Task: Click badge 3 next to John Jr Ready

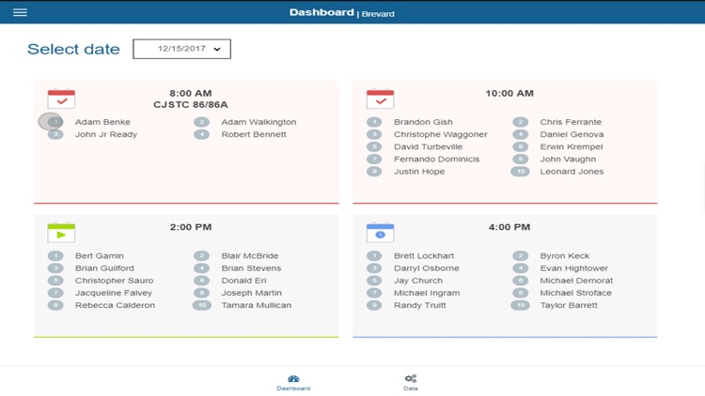Action: [55, 134]
